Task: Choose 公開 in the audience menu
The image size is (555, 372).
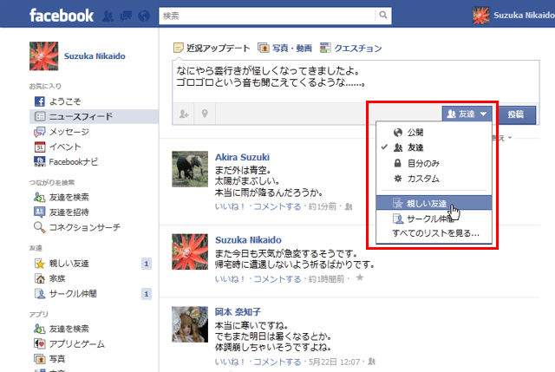Action: coord(434,133)
